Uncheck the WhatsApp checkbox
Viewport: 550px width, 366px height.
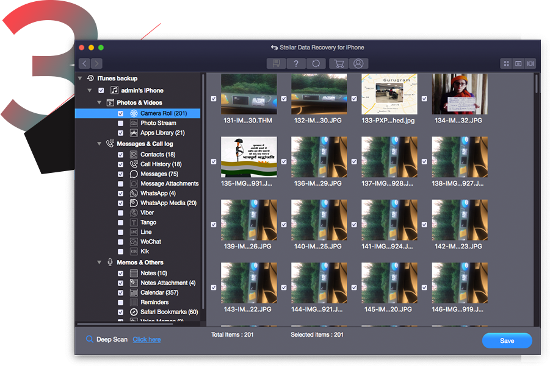tap(120, 193)
